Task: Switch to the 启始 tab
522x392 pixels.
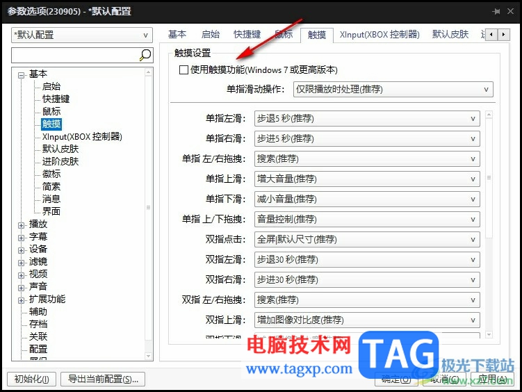Action: (211, 34)
